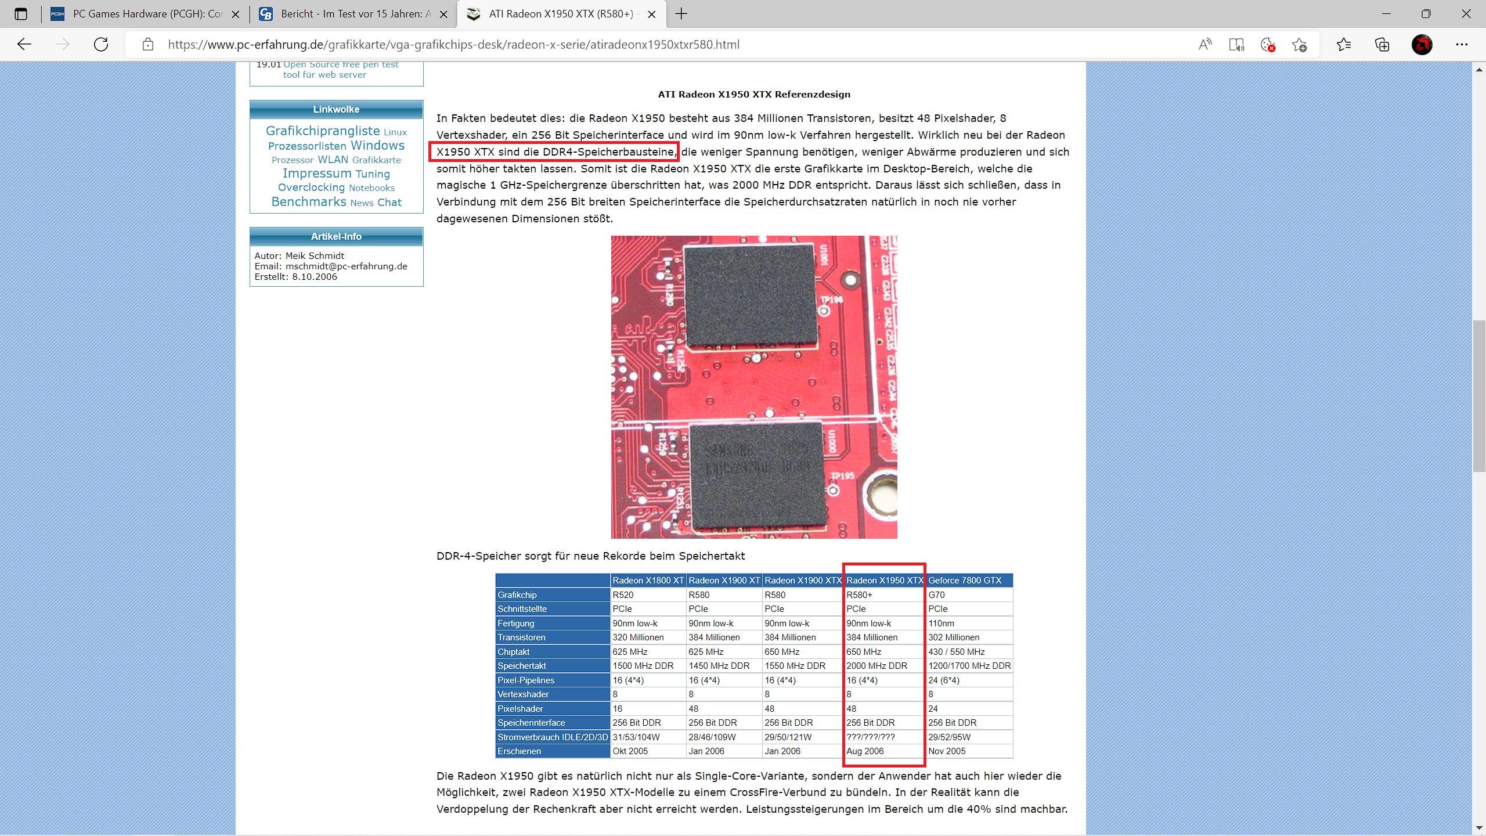Focus the address bar URL
Image resolution: width=1486 pixels, height=836 pixels.
pyautogui.click(x=453, y=45)
